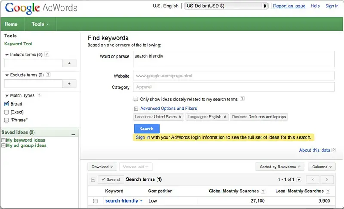Click plus button to add include term
344x209 pixels.
point(69,63)
